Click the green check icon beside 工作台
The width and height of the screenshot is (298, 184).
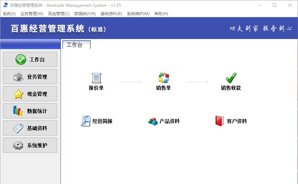(x=21, y=60)
